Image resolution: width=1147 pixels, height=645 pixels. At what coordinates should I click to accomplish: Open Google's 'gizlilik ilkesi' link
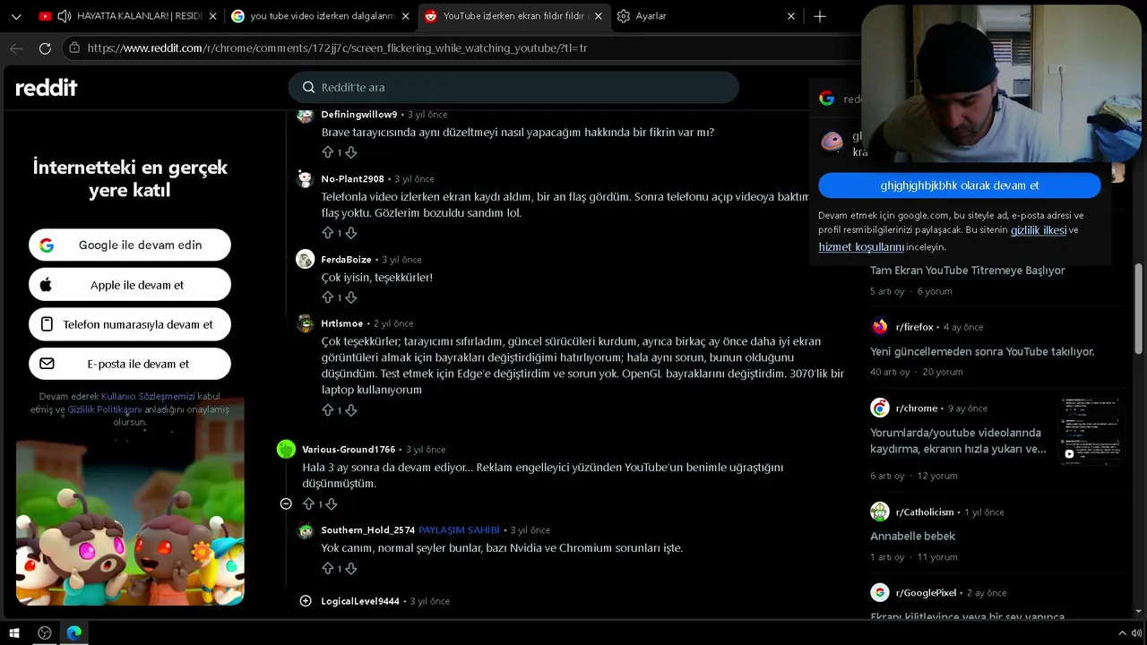1039,230
